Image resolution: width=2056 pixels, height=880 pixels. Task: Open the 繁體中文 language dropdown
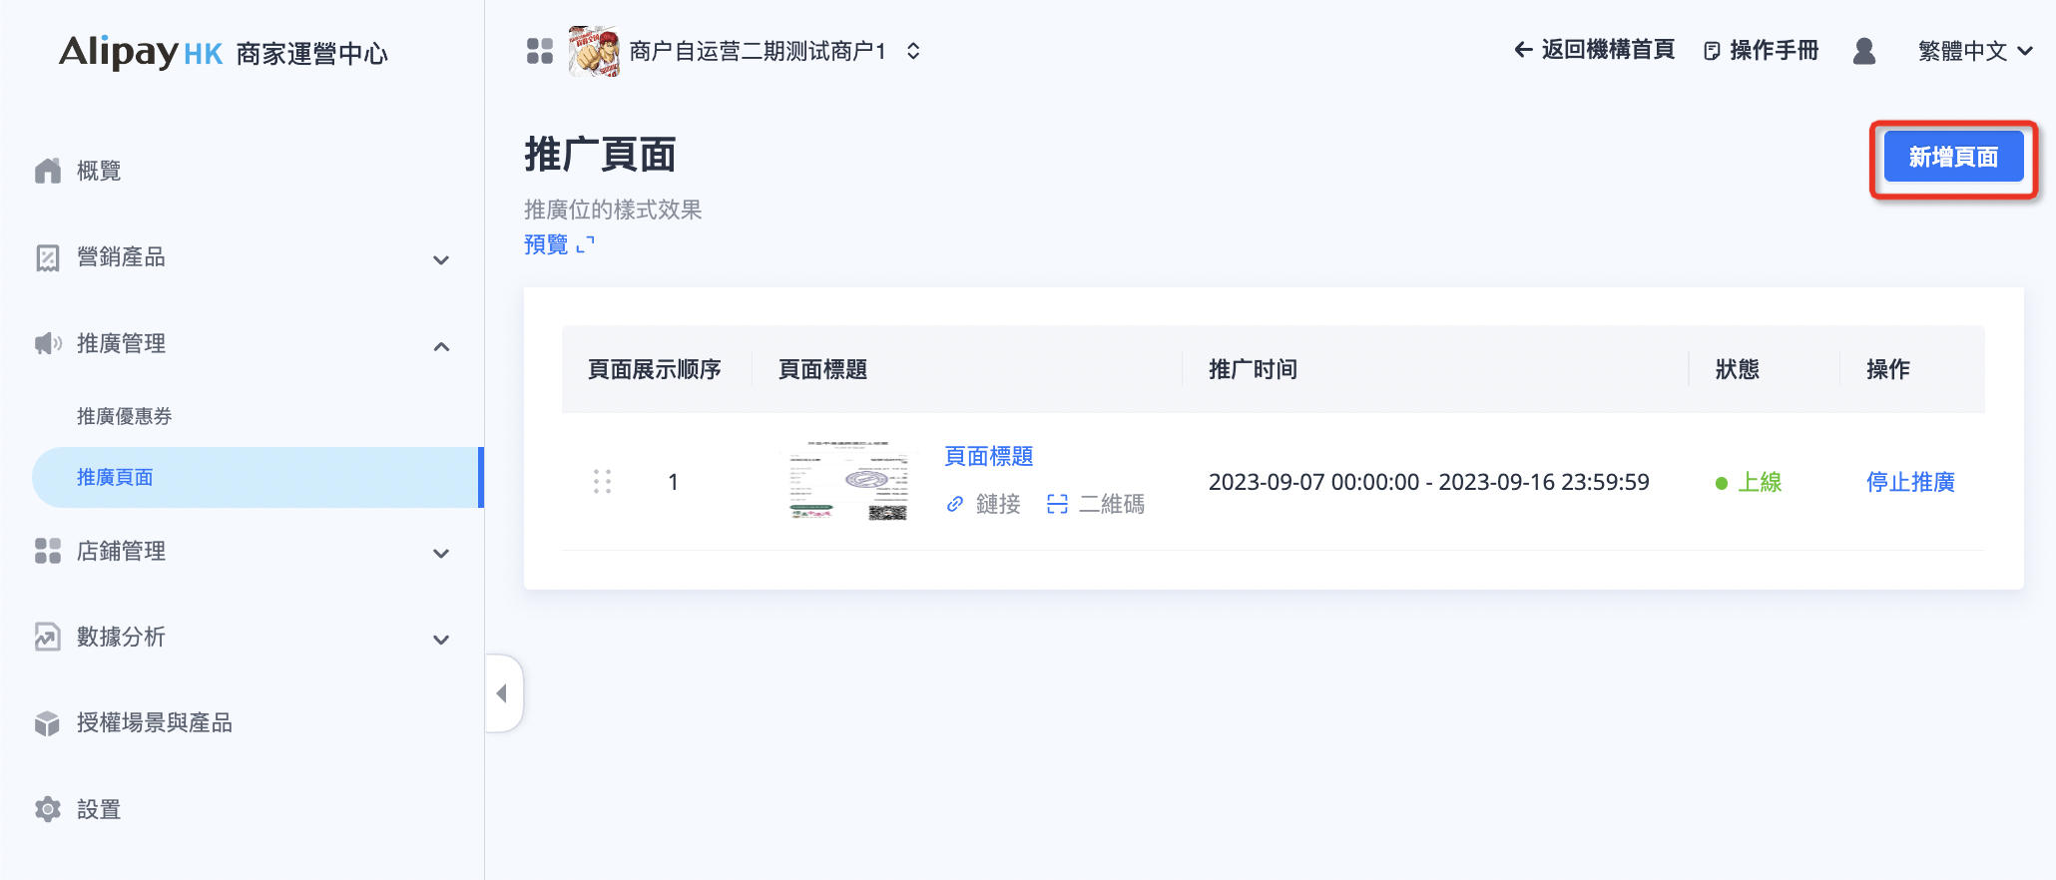(x=1974, y=51)
